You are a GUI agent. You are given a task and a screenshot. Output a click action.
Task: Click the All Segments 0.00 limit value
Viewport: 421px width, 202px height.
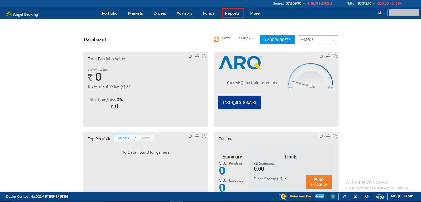tap(259, 169)
